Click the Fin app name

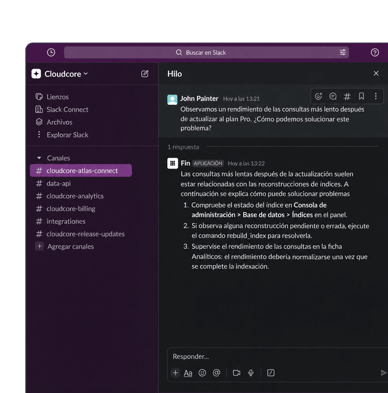click(185, 163)
